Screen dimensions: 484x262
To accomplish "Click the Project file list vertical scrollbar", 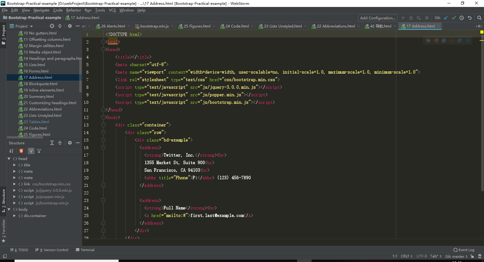I will pyautogui.click(x=80, y=76).
